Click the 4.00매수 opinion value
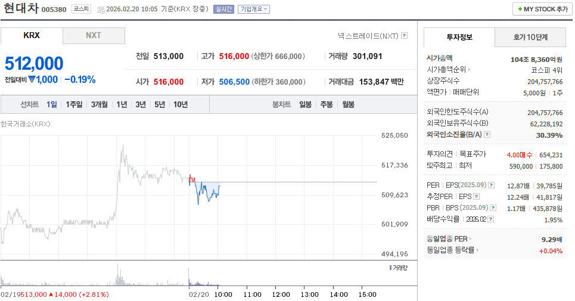Screen dimensions: 575x301 coord(520,155)
